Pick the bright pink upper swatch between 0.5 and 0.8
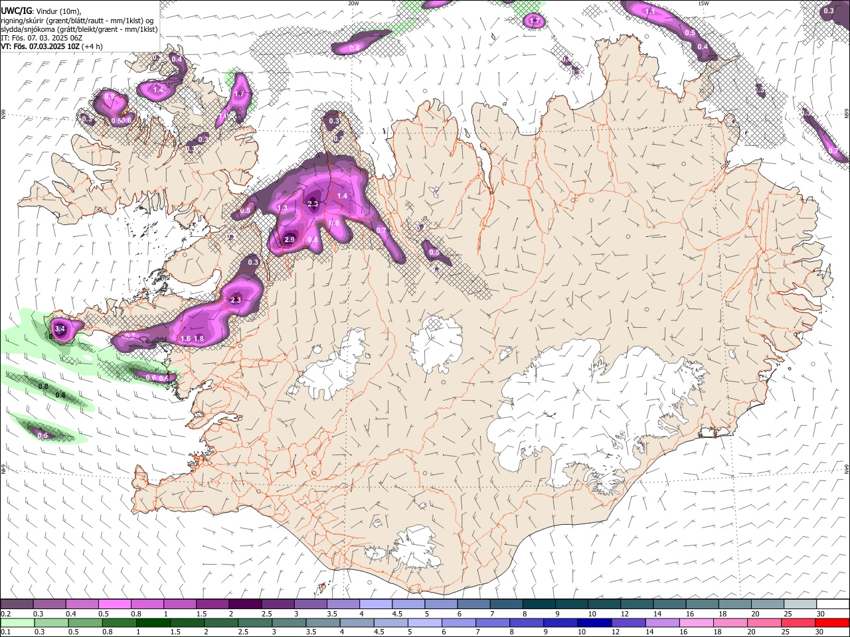This screenshot has width=850, height=637. coord(114,604)
